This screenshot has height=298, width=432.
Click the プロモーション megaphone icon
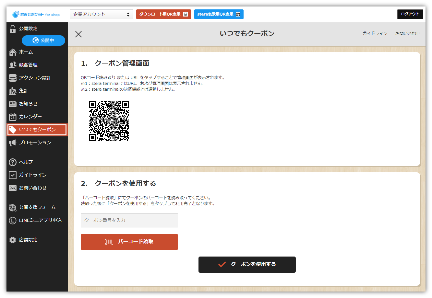coord(13,143)
